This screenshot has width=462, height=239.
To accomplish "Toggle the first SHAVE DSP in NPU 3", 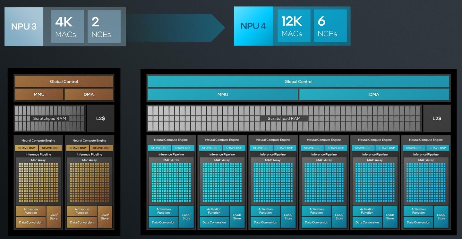I will (26, 148).
